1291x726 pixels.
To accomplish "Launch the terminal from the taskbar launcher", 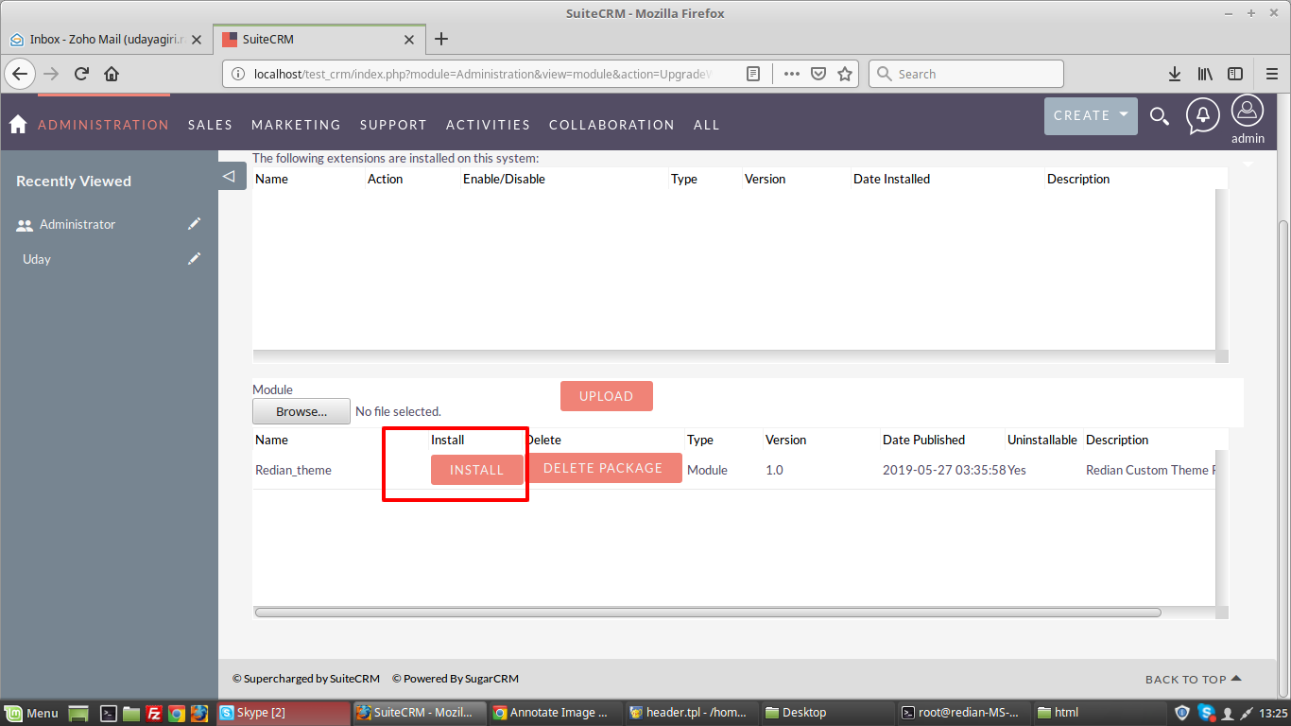I will (109, 713).
